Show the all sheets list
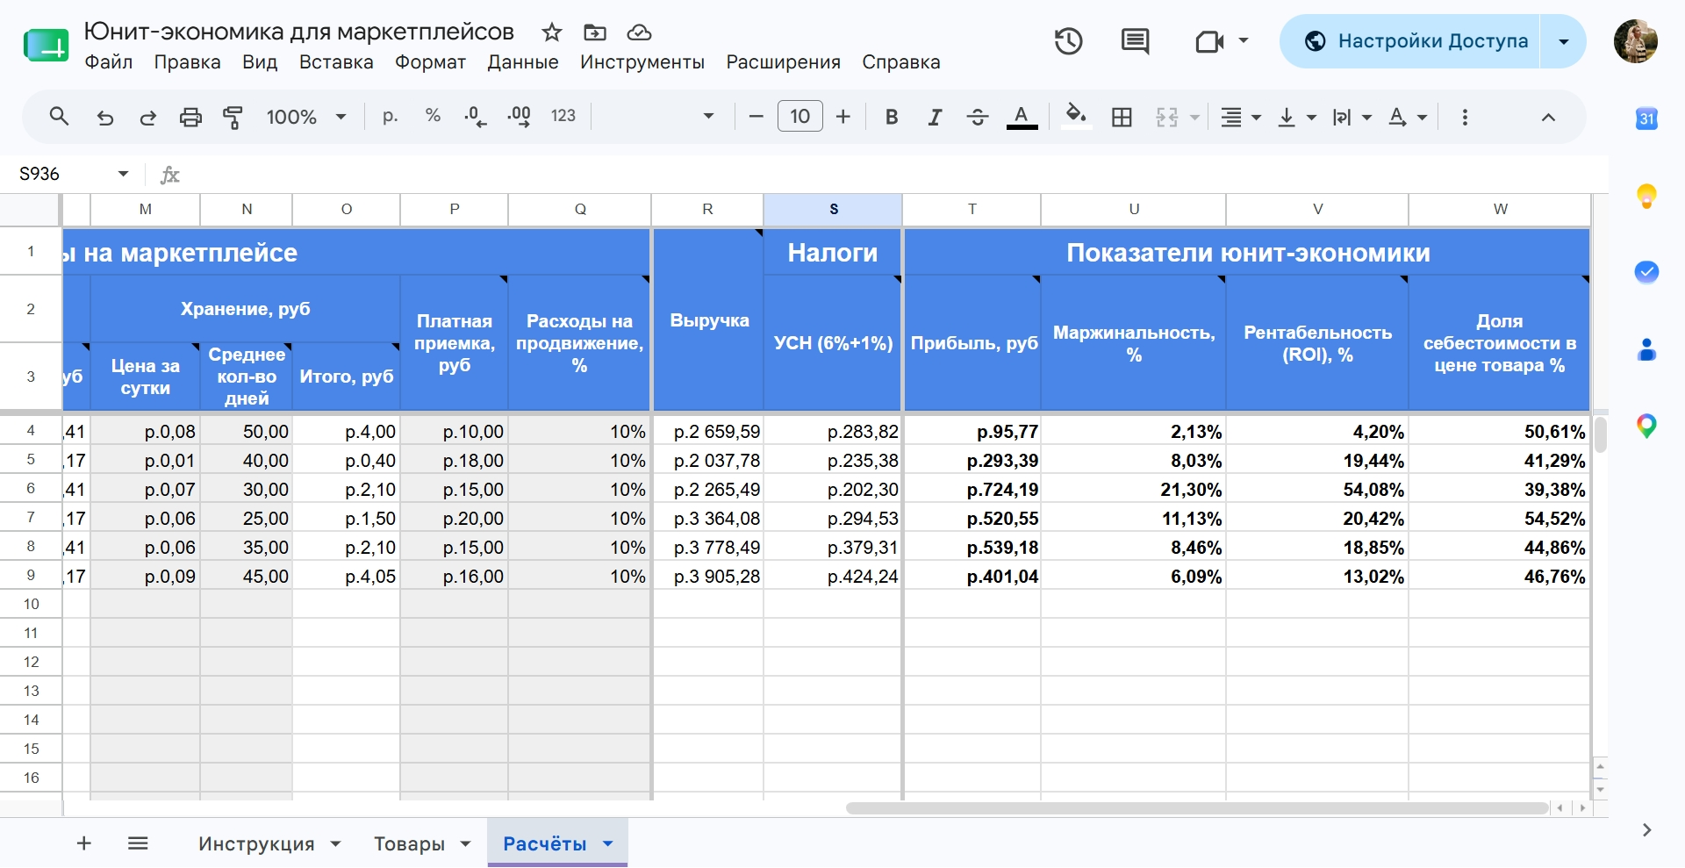1685x868 pixels. [138, 843]
